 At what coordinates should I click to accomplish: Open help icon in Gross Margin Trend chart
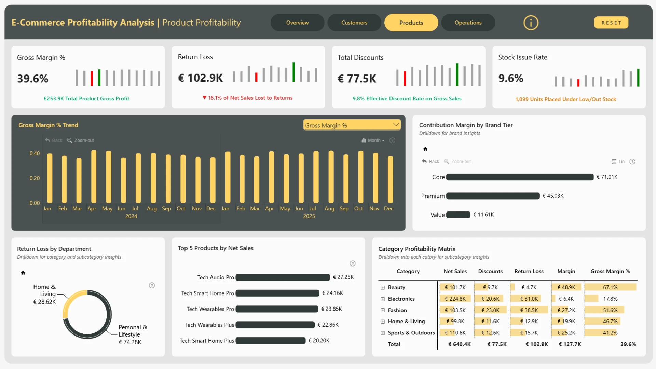tap(392, 140)
